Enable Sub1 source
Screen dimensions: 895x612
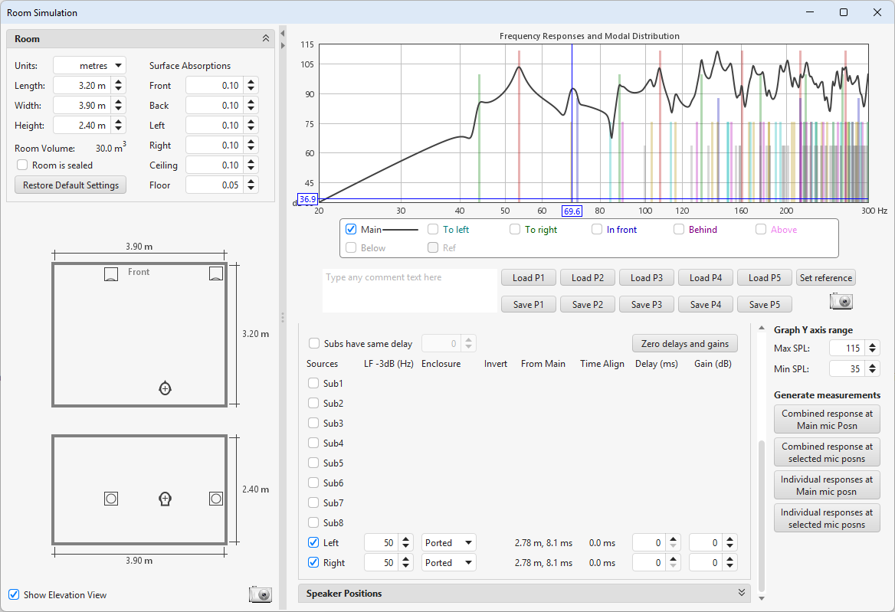click(x=313, y=383)
